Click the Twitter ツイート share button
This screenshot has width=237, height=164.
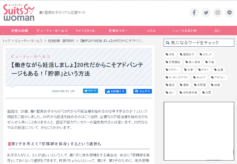[90, 91]
